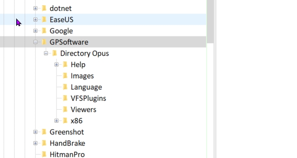Click the HandBrake folder icon
This screenshot has width=297, height=158.
[x=44, y=143]
